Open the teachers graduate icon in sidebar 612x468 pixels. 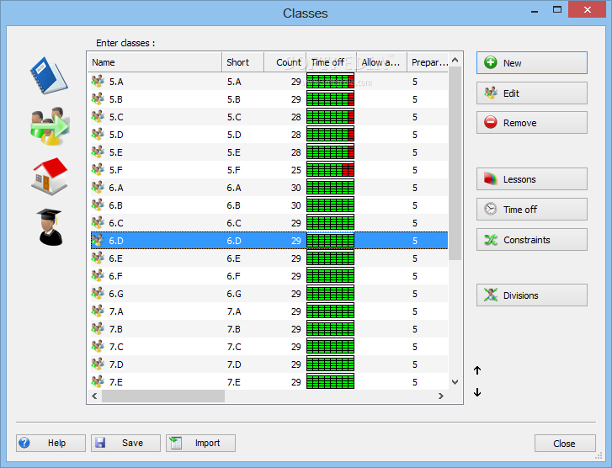pos(50,227)
